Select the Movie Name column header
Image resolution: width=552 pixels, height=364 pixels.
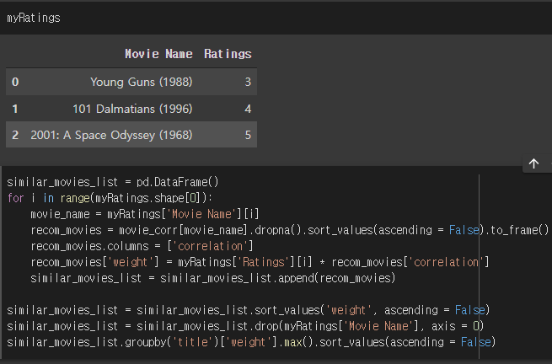pyautogui.click(x=158, y=54)
